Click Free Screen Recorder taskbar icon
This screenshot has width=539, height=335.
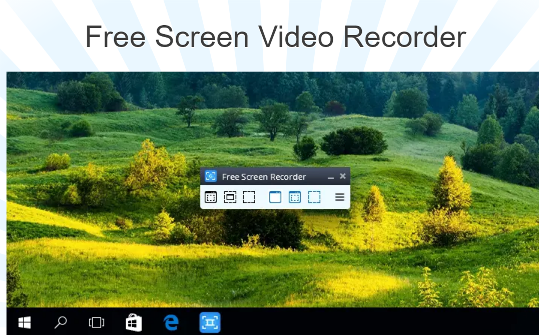[210, 322]
